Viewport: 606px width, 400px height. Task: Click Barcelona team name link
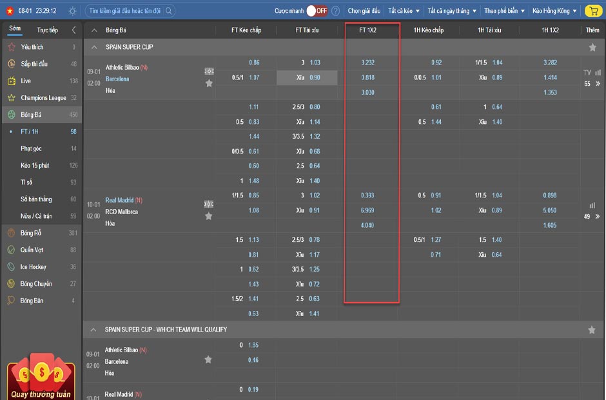(117, 79)
